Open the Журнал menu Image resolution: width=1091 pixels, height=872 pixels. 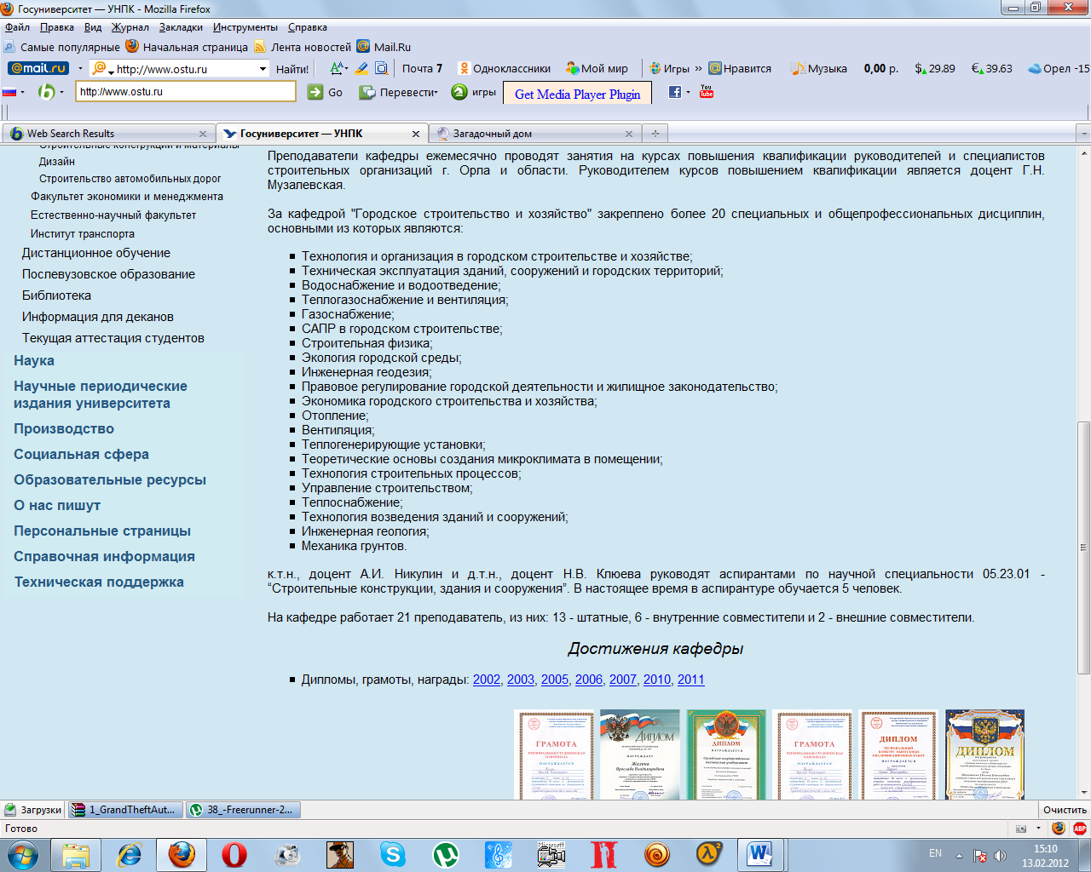(130, 27)
